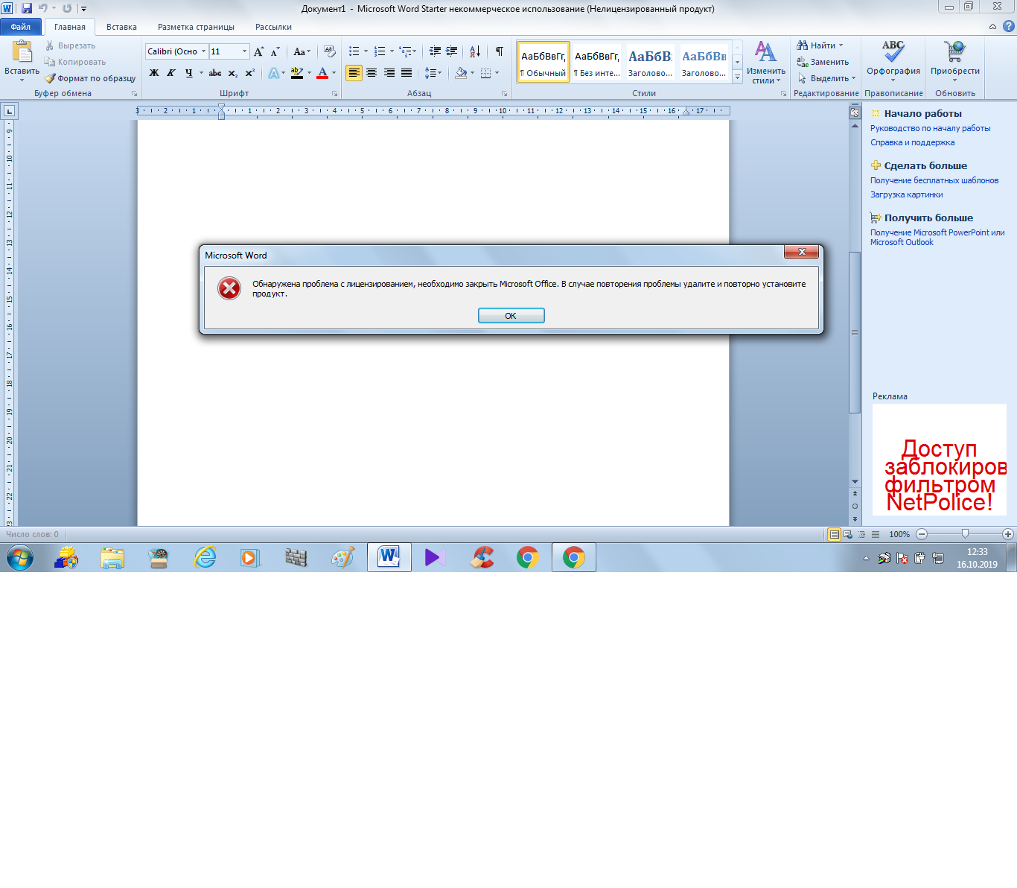Select justify alignment
The height and width of the screenshot is (888, 1017).
click(x=407, y=73)
